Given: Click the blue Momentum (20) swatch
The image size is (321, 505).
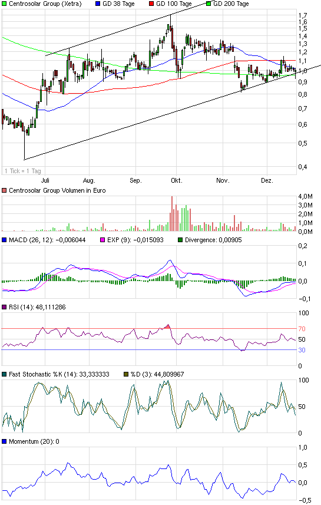Looking at the screenshot, I should click(x=4, y=441).
